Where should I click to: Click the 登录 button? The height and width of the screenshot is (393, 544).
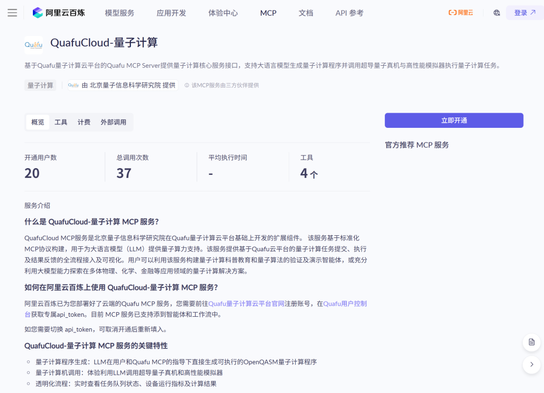[x=524, y=12]
